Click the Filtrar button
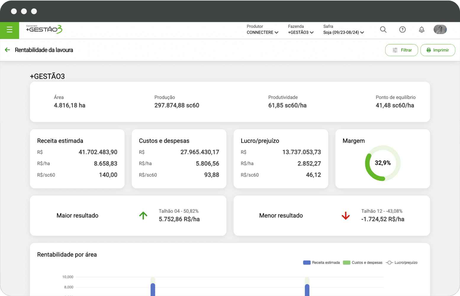This screenshot has height=296, width=460. [401, 50]
